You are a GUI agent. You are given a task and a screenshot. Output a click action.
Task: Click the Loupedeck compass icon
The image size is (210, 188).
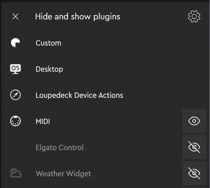click(x=15, y=95)
